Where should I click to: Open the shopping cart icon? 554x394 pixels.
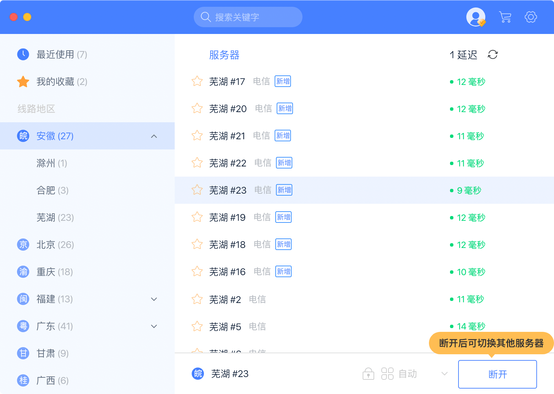[505, 17]
